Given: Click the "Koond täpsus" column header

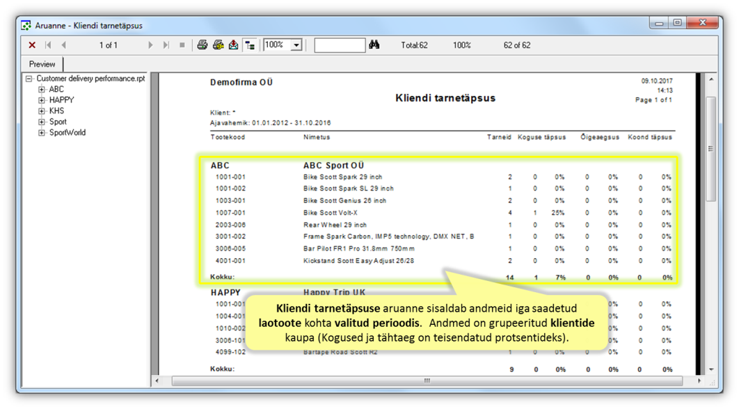Looking at the screenshot, I should point(650,137).
